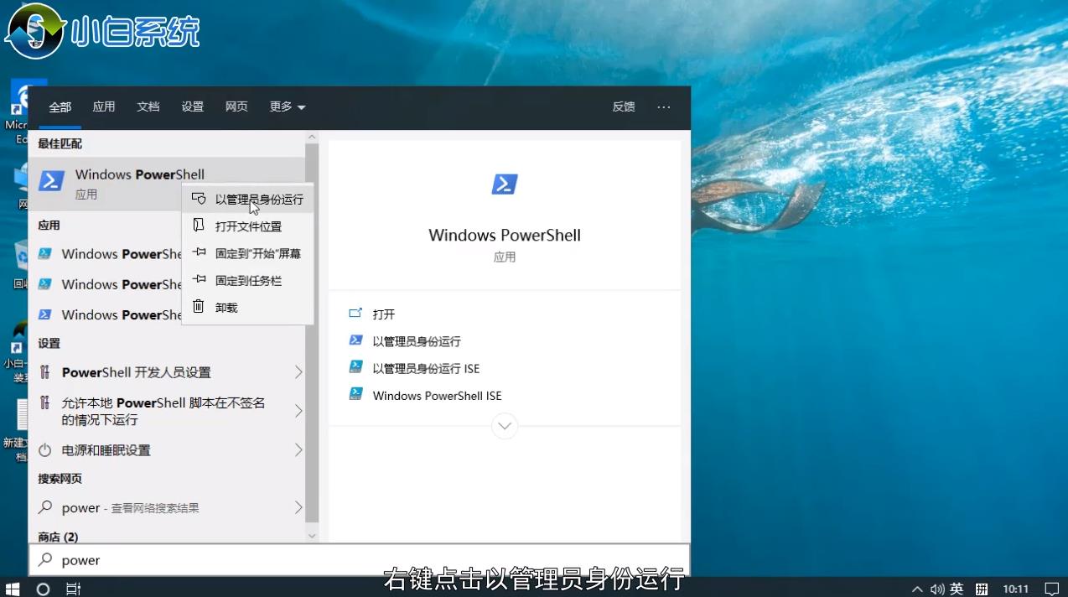Click settings icon beside PowerShell 开发人员设置
Viewport: 1068px width, 597px height.
point(45,371)
